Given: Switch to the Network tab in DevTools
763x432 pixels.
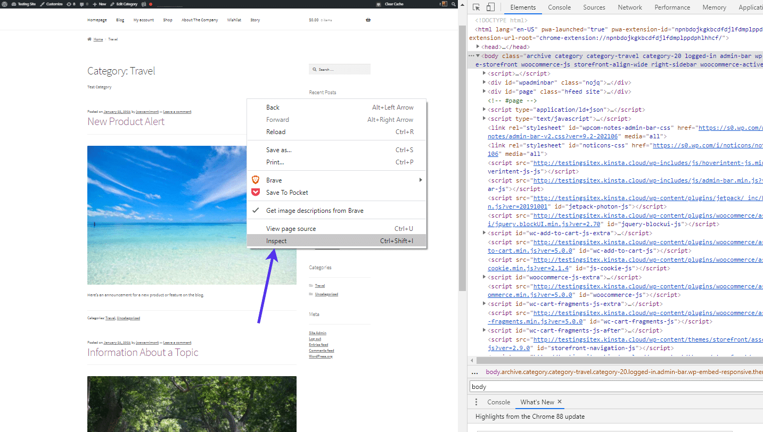Looking at the screenshot, I should [x=629, y=7].
